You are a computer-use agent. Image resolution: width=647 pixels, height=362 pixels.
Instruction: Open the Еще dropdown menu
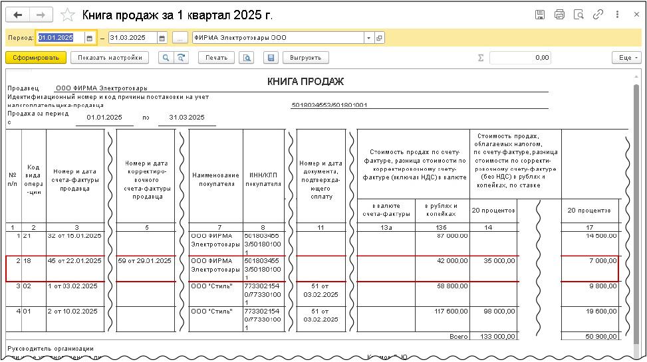626,58
